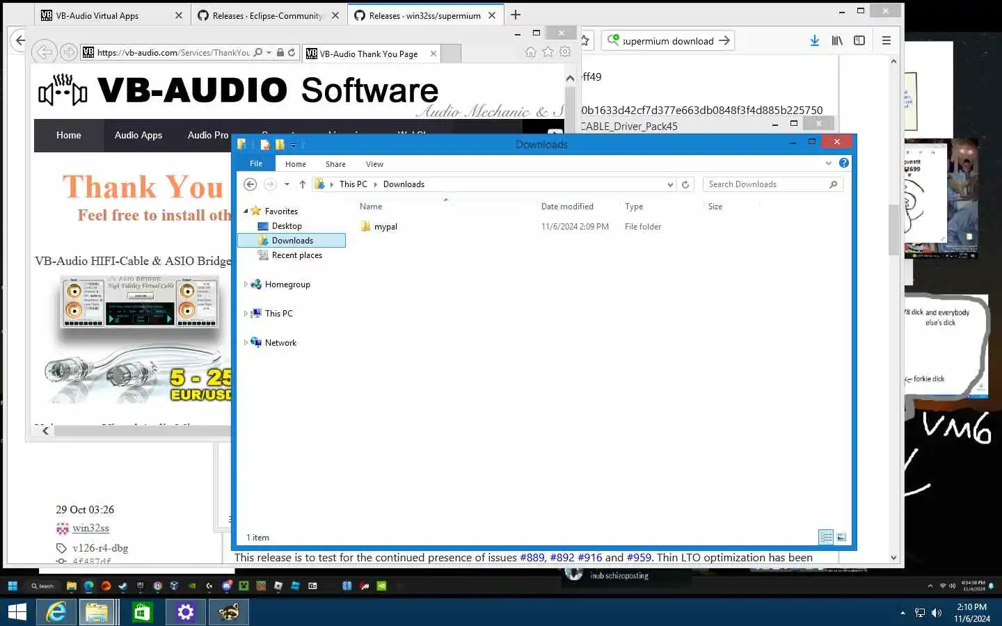Image resolution: width=1002 pixels, height=626 pixels.
Task: Open the recent locations dropdown in Explorer
Action: (x=287, y=184)
